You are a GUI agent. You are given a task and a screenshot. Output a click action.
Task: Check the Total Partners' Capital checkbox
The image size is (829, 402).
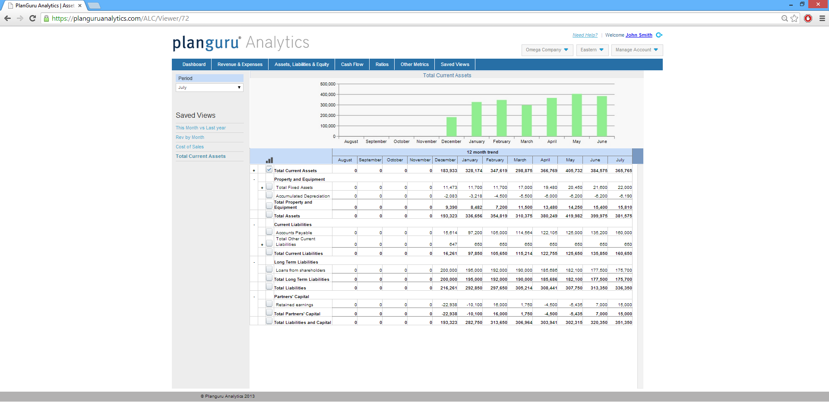pyautogui.click(x=269, y=312)
